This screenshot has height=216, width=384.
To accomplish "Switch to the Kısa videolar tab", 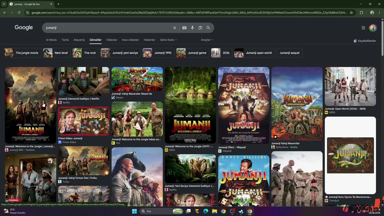I will click(x=130, y=40).
